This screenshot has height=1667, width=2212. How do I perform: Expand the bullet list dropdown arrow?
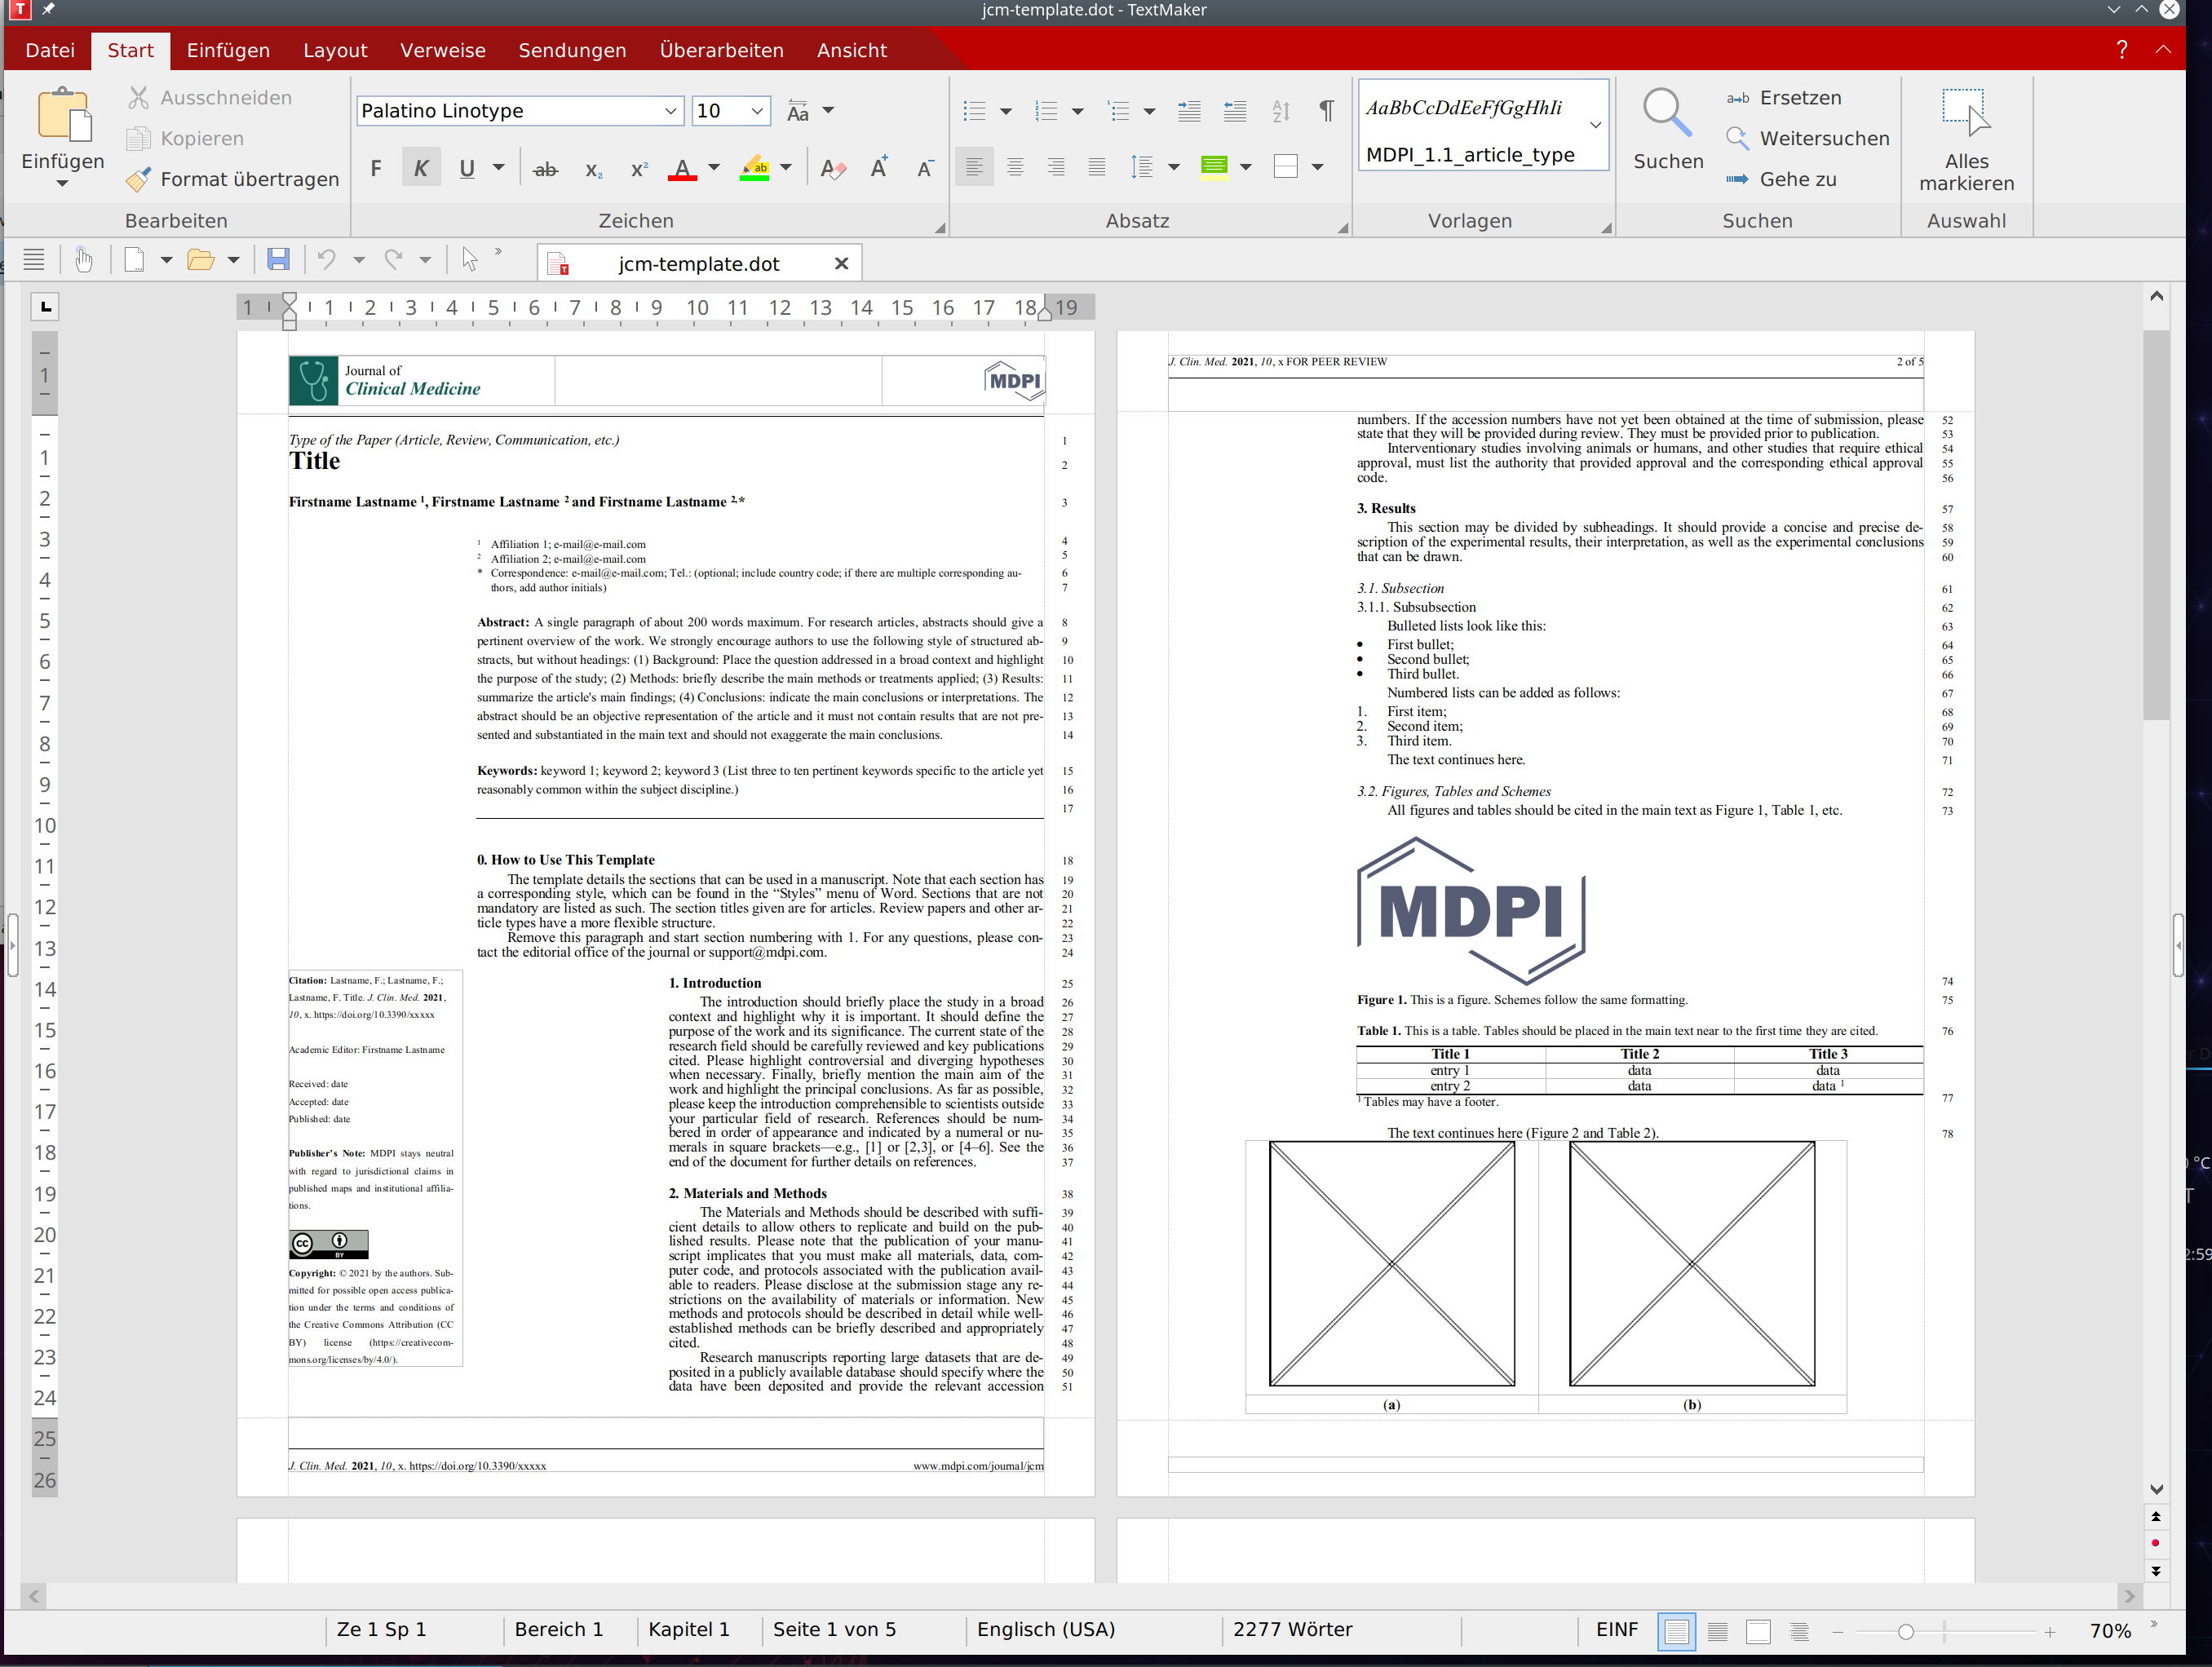pos(1006,111)
